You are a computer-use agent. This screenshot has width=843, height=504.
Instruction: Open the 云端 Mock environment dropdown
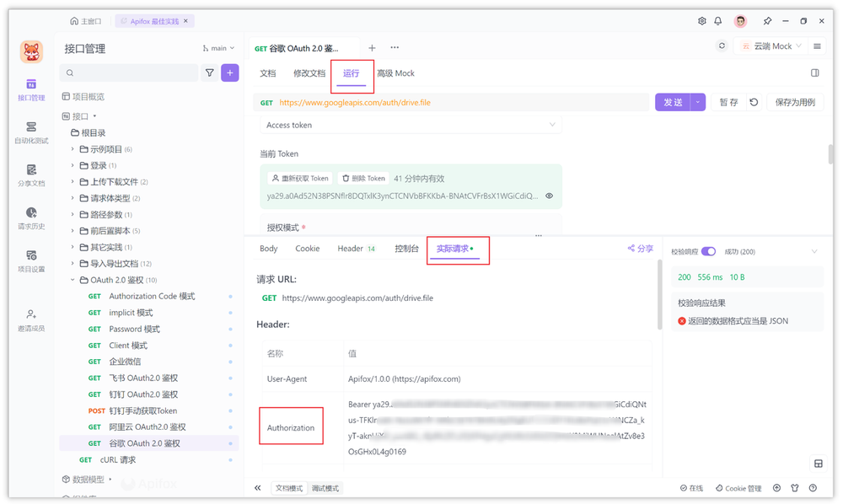coord(770,47)
